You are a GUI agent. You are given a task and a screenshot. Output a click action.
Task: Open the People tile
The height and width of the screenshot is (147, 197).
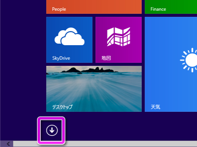(94, 7)
